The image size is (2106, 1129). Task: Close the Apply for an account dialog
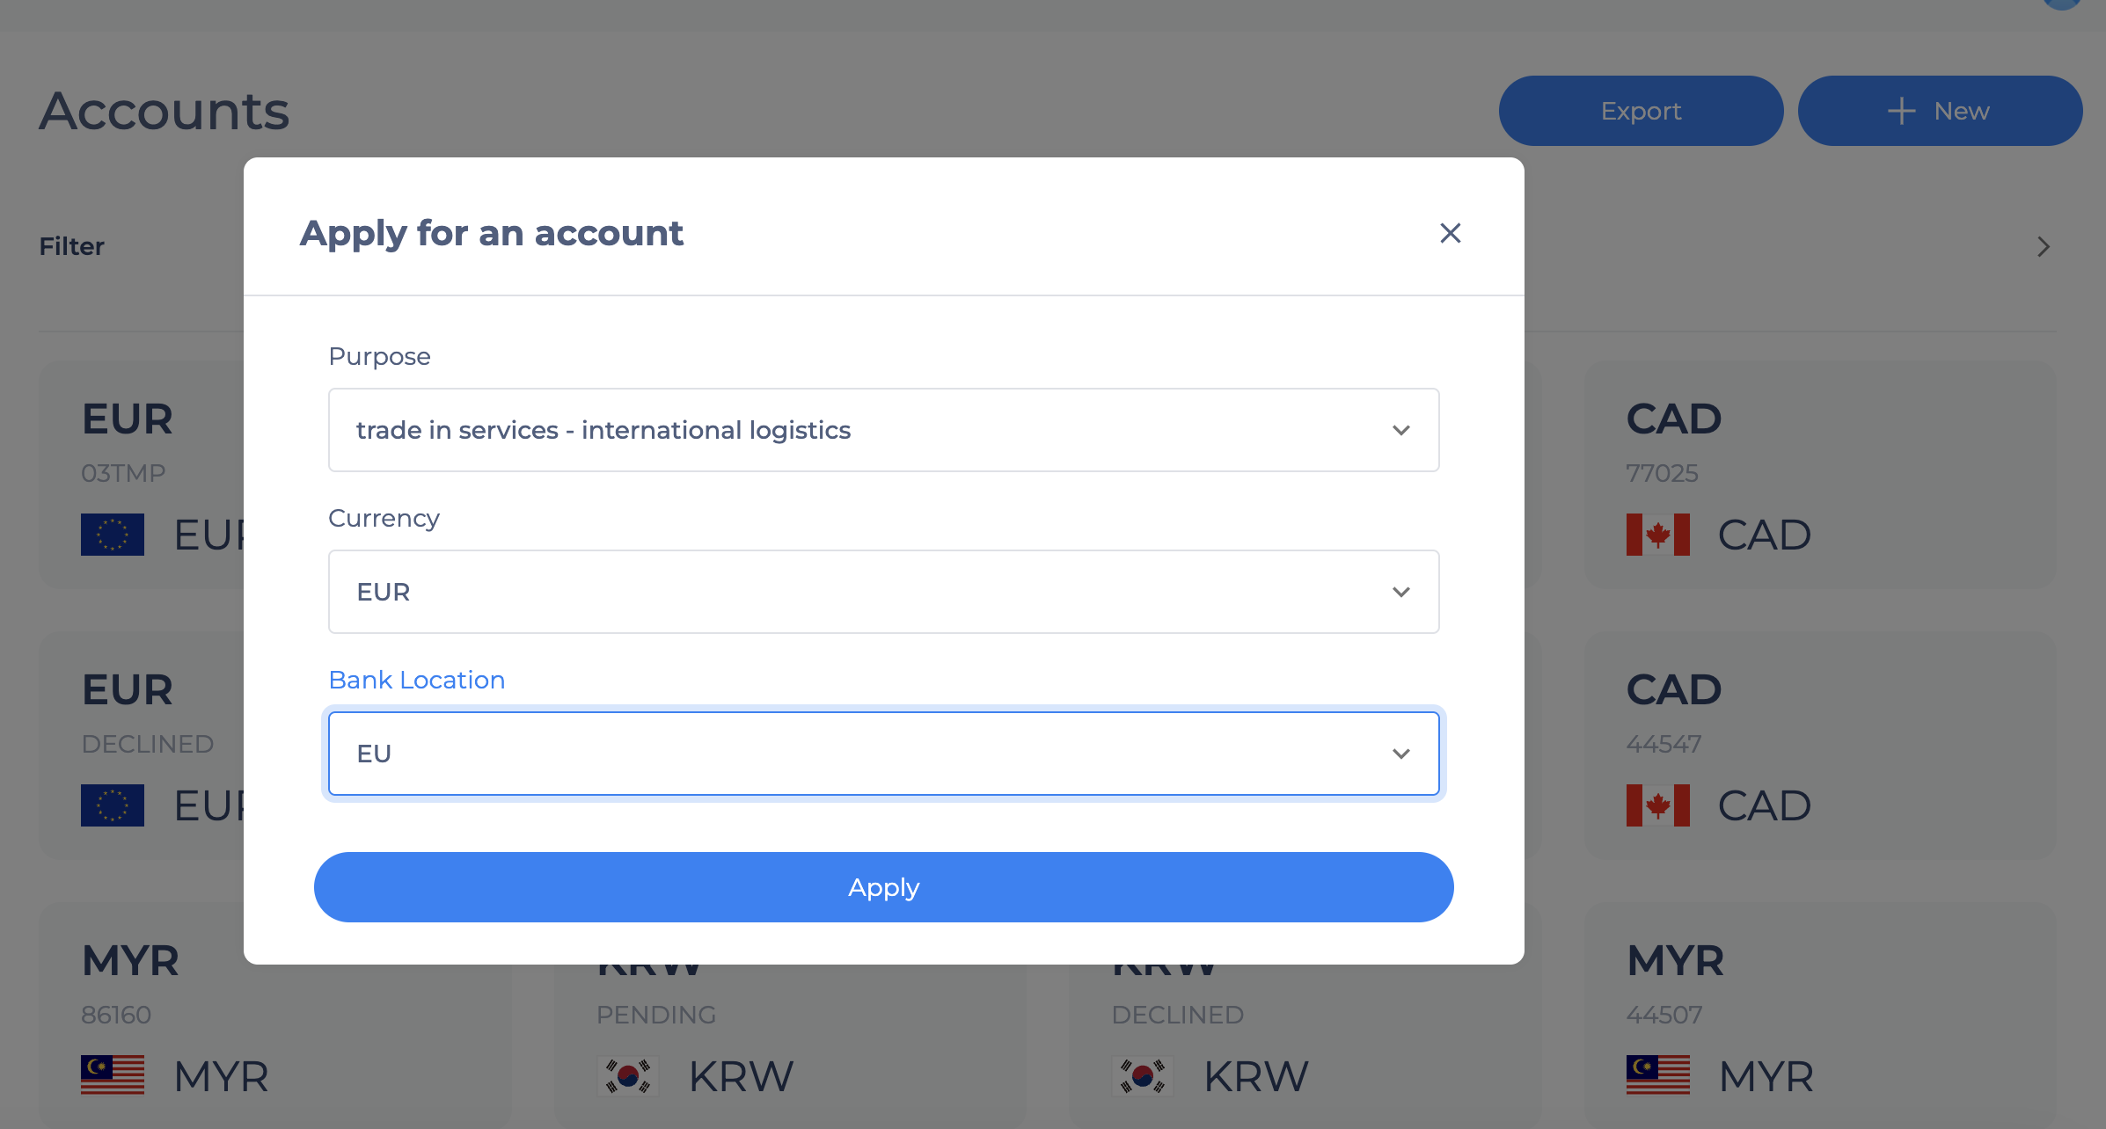coord(1451,233)
